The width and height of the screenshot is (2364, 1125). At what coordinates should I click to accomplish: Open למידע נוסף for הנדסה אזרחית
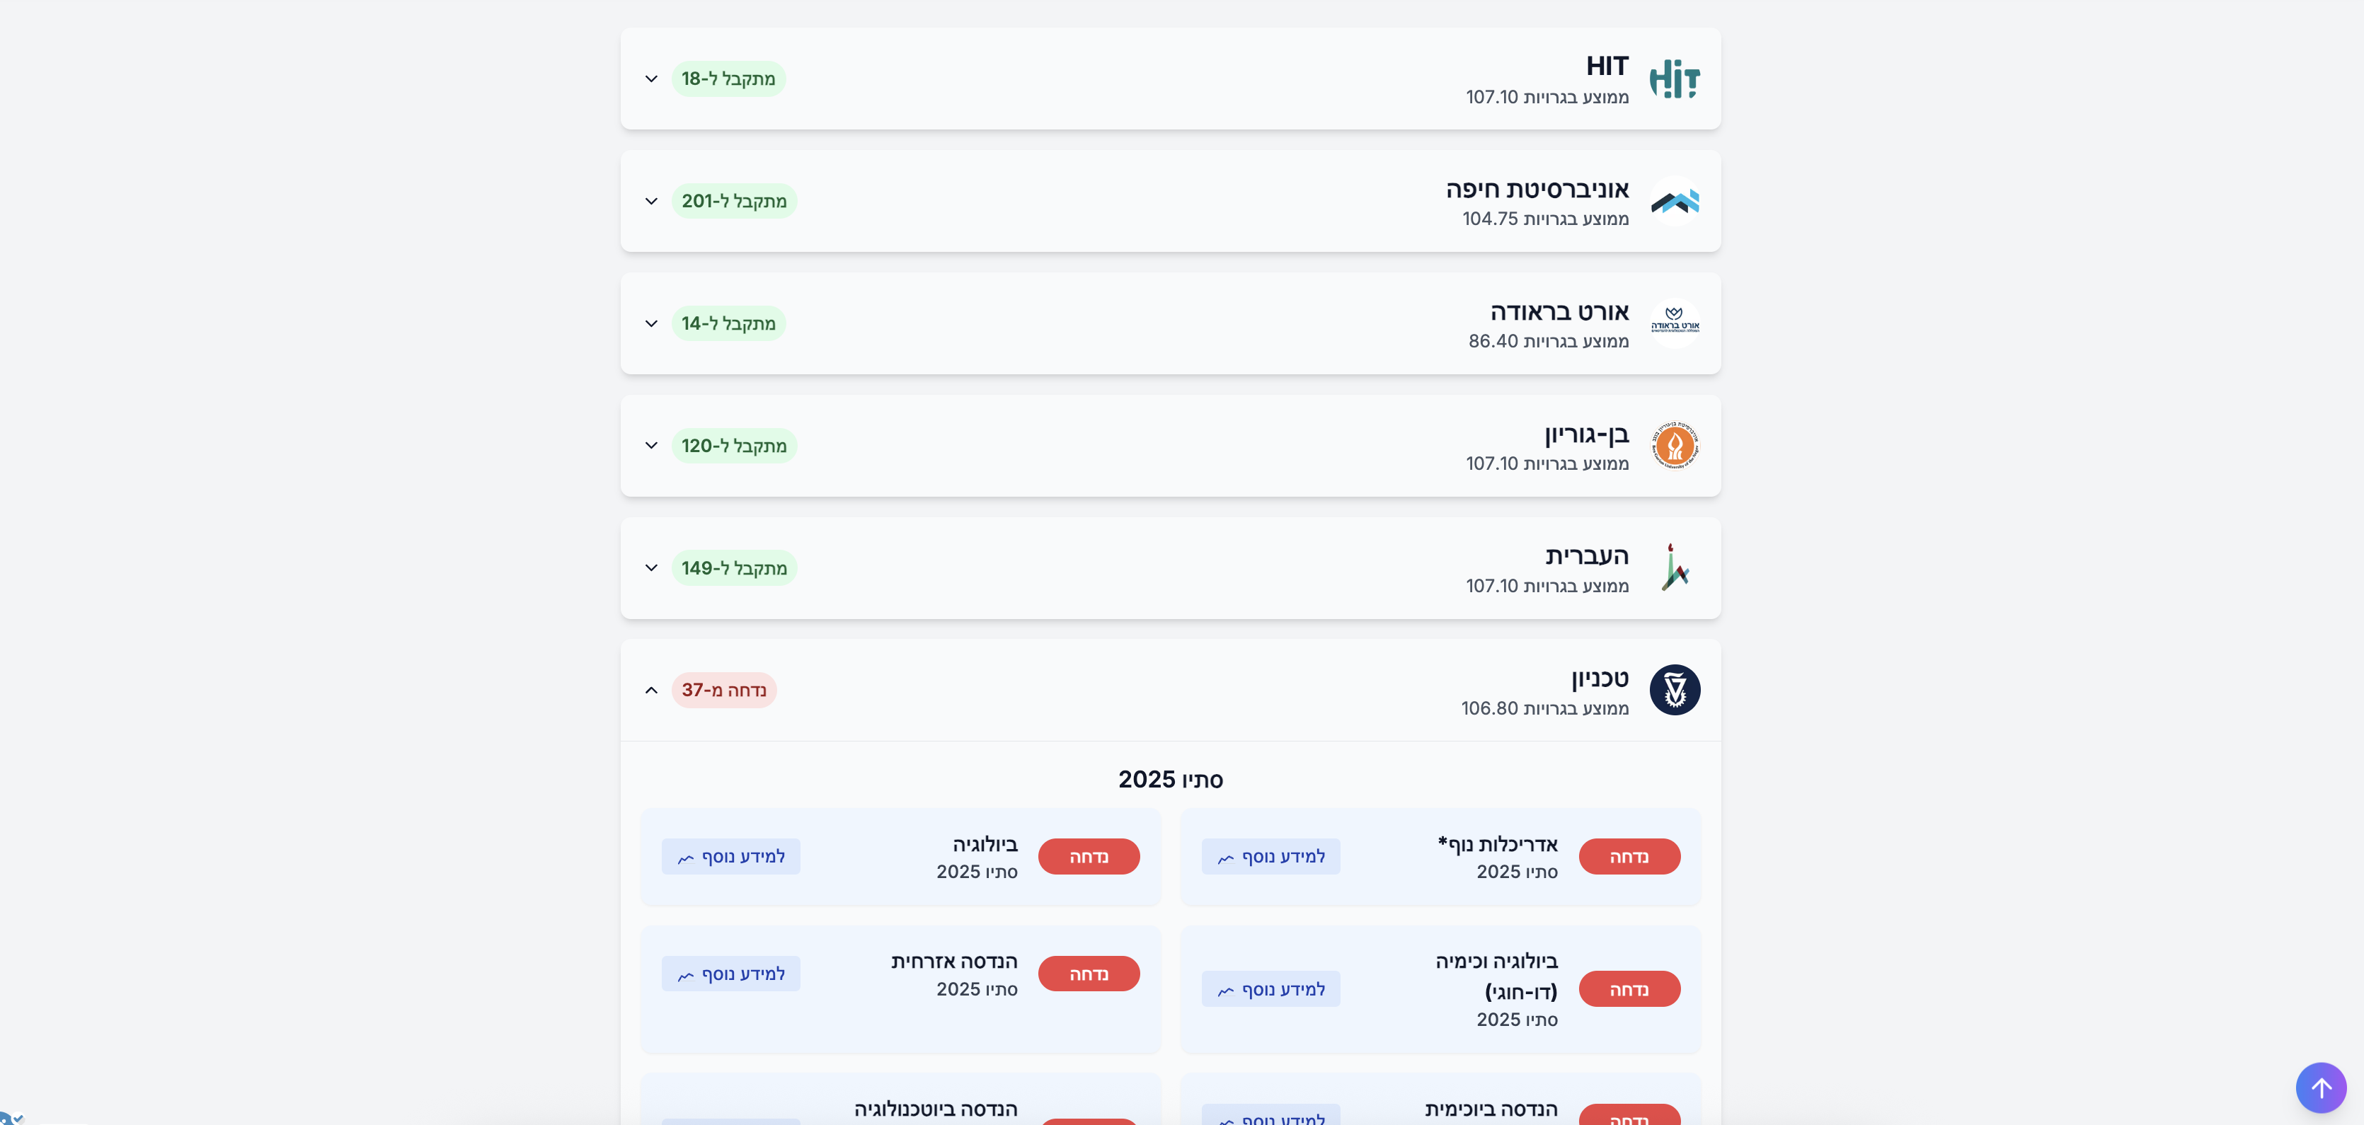(x=730, y=974)
